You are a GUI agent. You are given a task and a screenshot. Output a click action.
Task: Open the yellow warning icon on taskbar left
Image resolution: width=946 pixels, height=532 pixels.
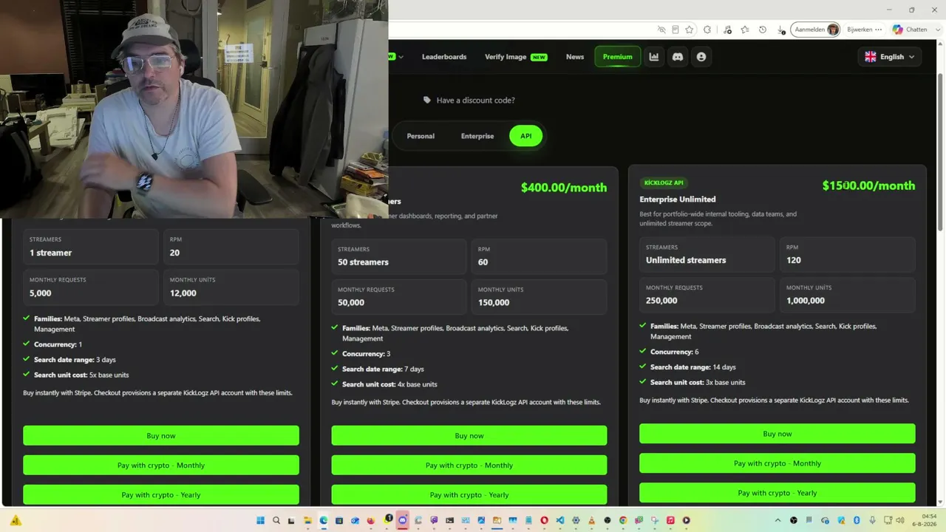coord(16,520)
